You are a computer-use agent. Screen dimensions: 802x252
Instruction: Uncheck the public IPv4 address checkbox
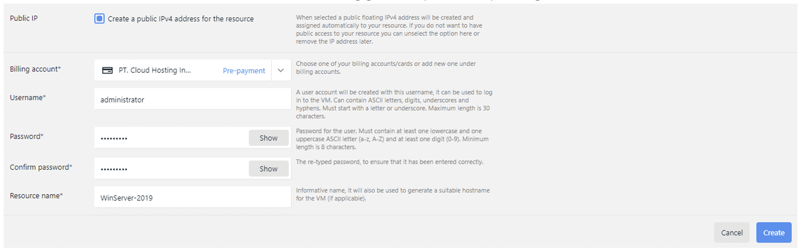point(99,19)
